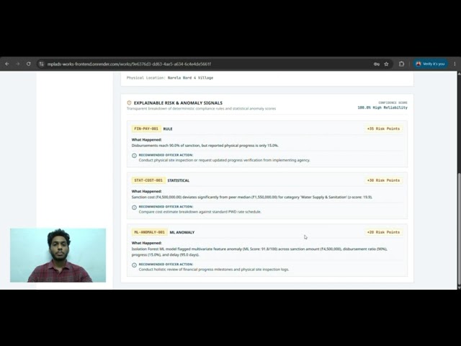Click Physical Location Narela Ward 4 Village text
Viewport: 461px width, 346px height.
click(x=170, y=78)
